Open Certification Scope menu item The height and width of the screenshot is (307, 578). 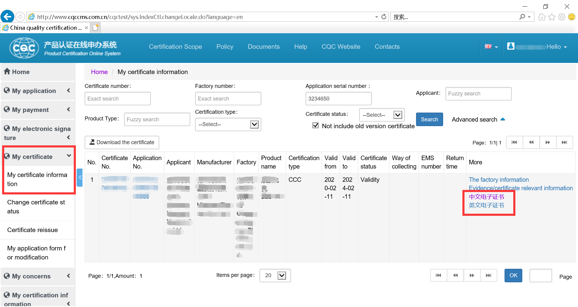(175, 47)
